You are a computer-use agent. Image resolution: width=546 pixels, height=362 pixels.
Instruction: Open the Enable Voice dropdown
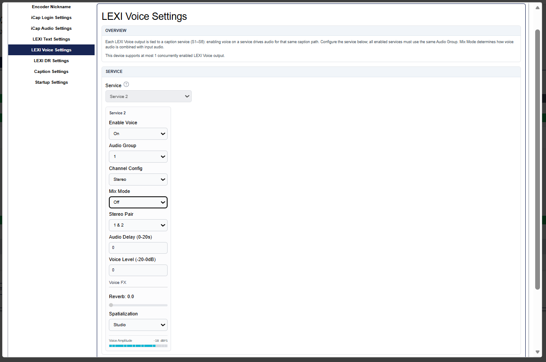click(x=138, y=134)
